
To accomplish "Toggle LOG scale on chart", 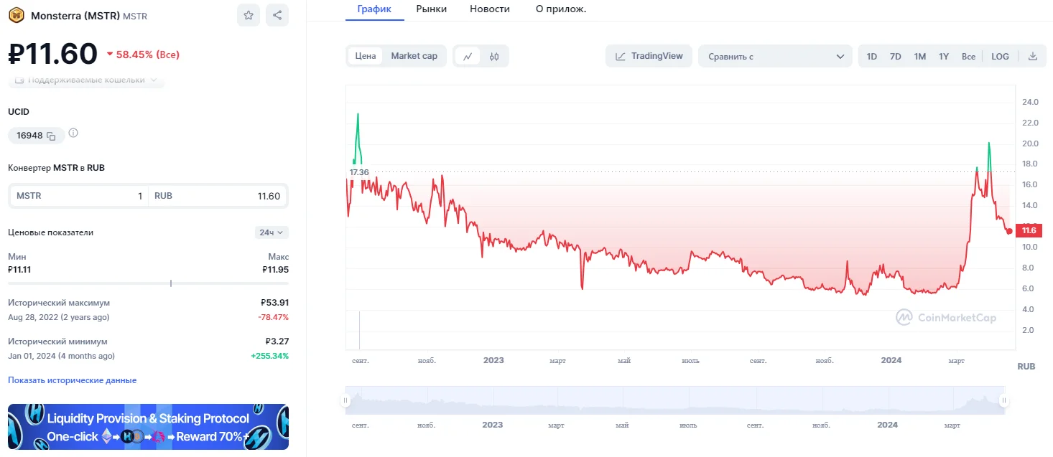I will click(x=1000, y=56).
